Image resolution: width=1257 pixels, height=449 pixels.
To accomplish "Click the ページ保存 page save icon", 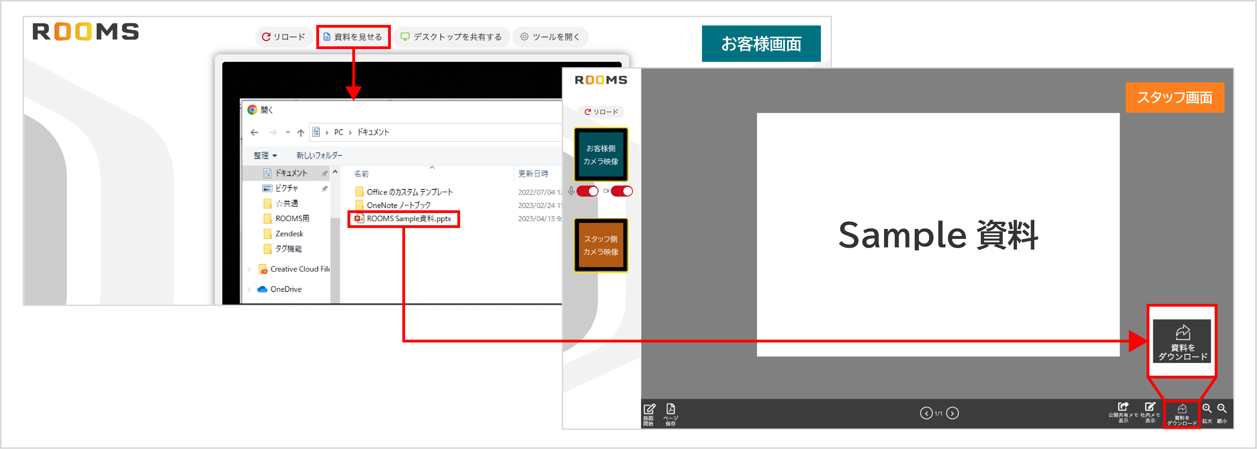I will point(671,409).
